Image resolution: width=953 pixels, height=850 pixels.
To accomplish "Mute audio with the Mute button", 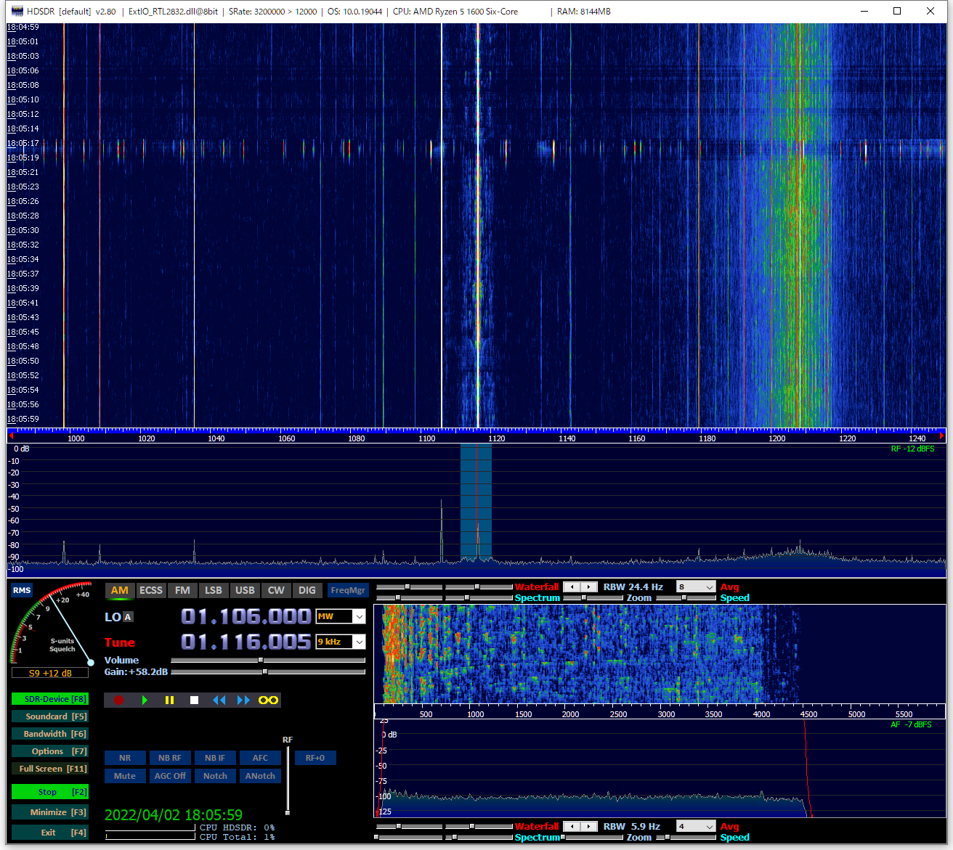I will pyautogui.click(x=125, y=776).
